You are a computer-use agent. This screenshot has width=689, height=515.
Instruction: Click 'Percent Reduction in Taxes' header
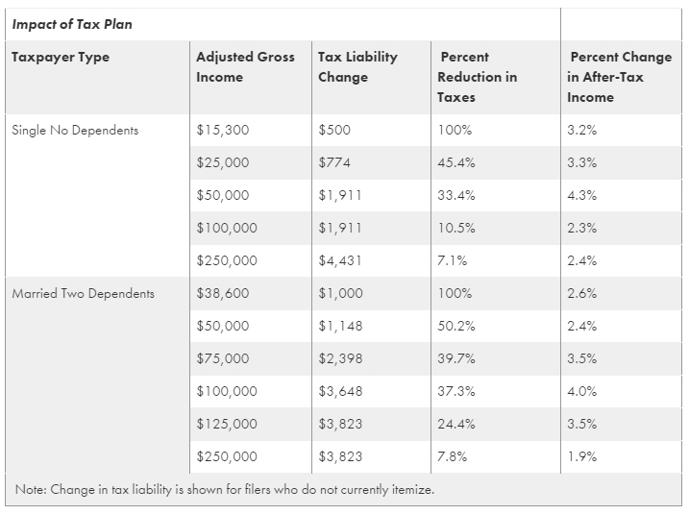tap(477, 77)
